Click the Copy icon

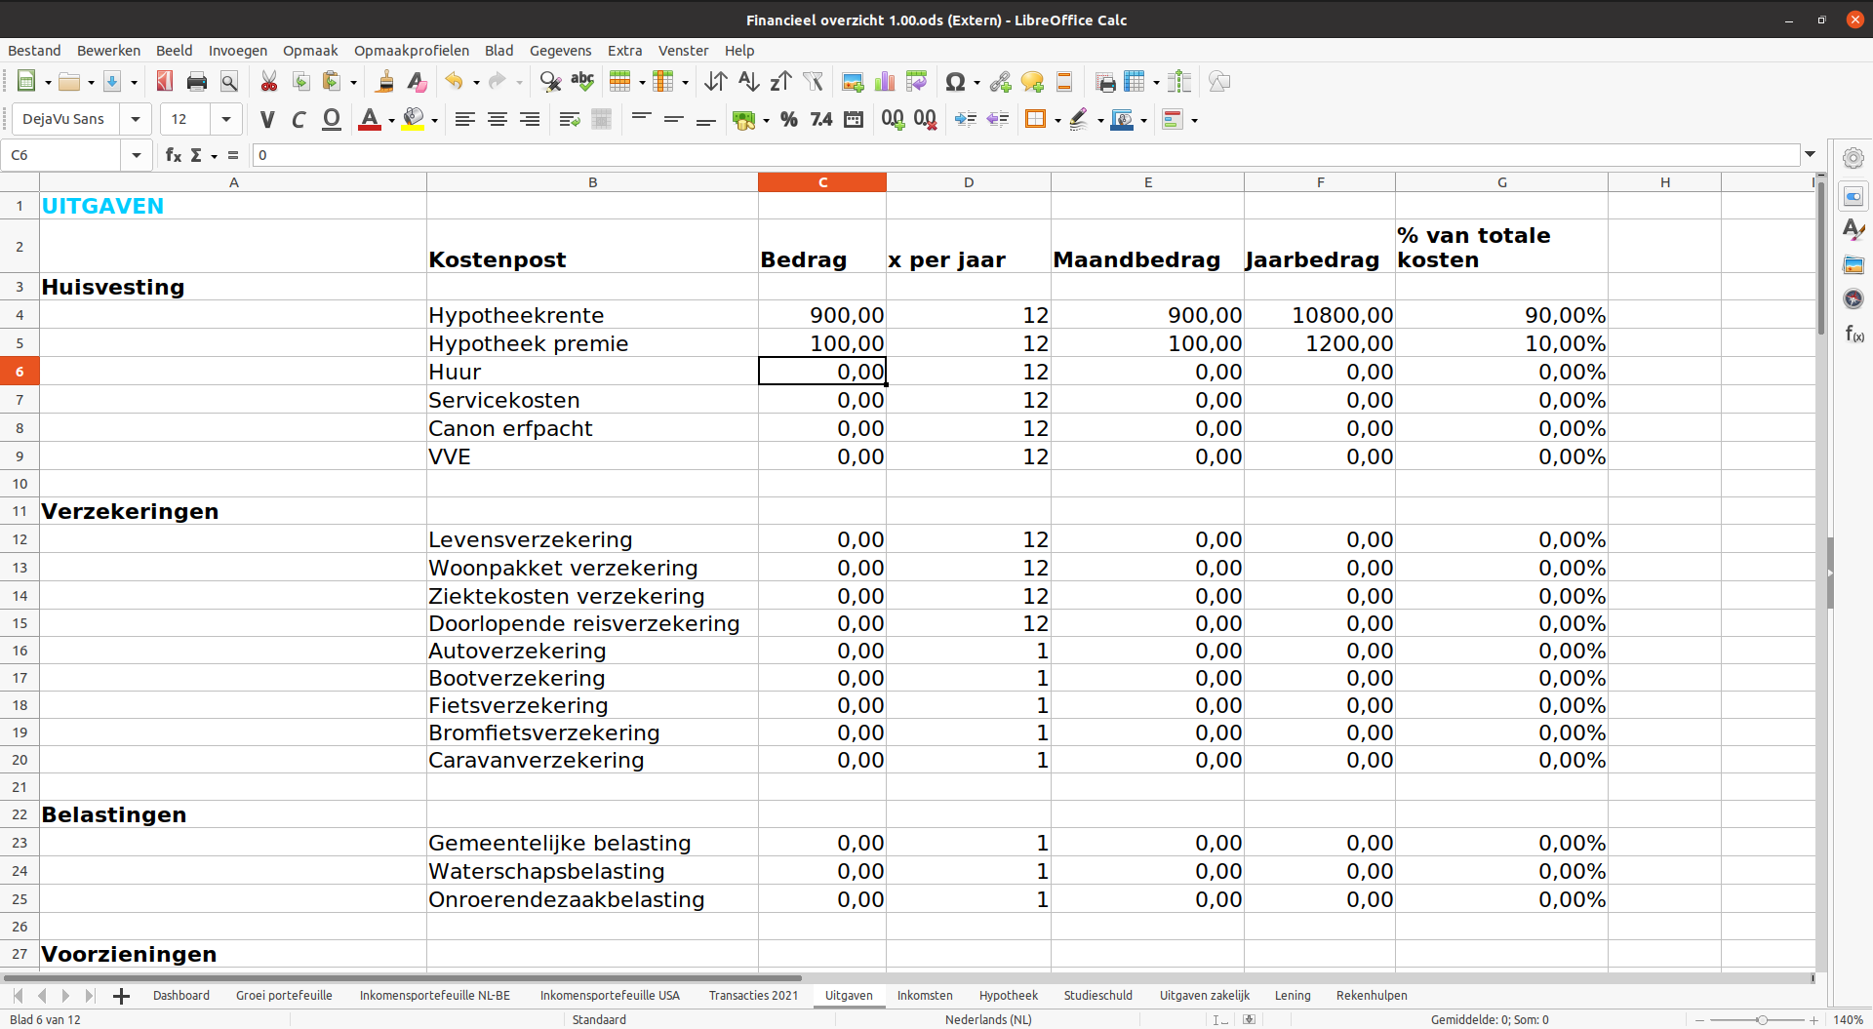[301, 82]
